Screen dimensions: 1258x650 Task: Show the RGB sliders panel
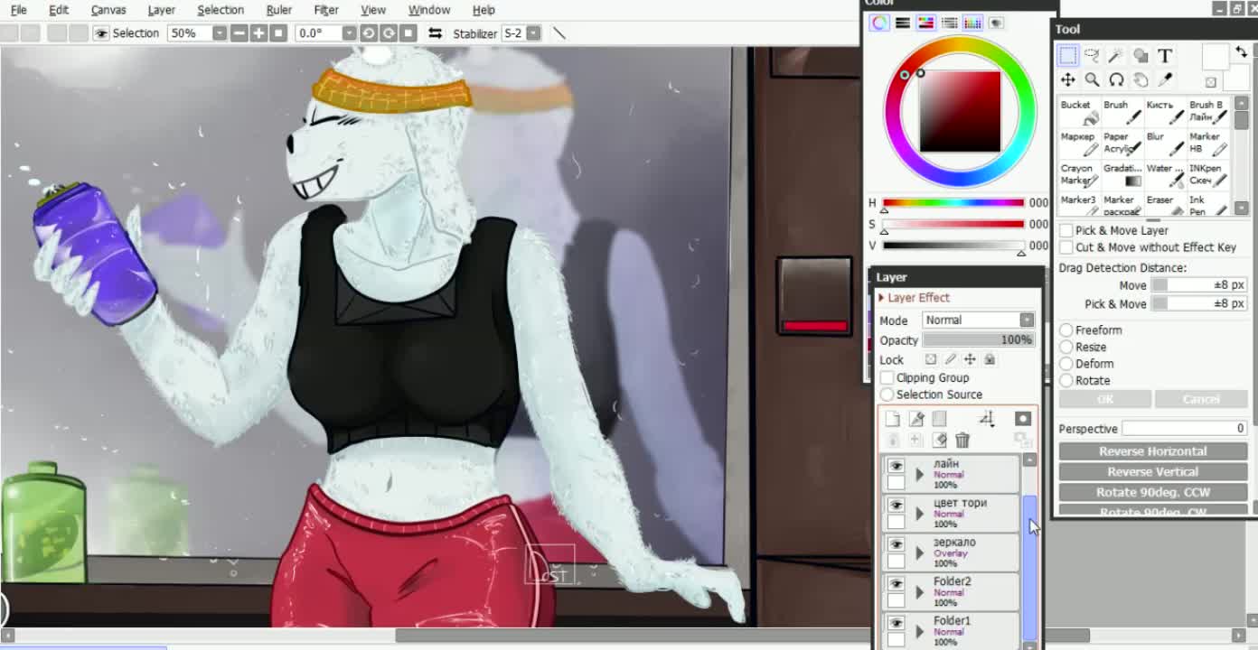point(903,23)
